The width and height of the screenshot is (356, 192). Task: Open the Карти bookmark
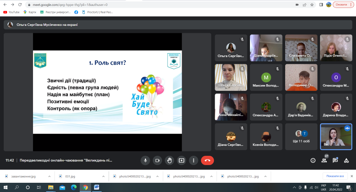(x=30, y=12)
